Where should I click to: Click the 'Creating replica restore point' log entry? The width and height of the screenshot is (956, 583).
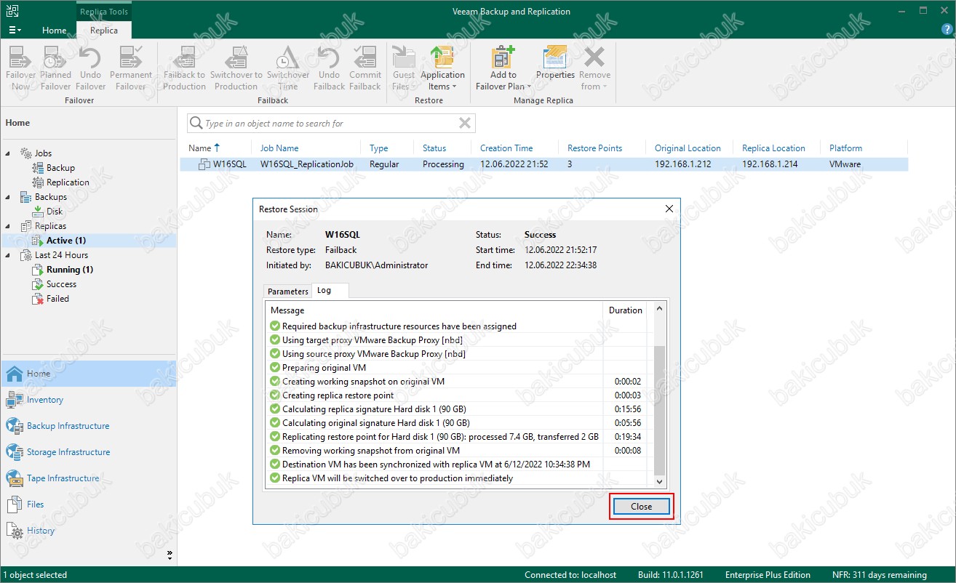(338, 395)
